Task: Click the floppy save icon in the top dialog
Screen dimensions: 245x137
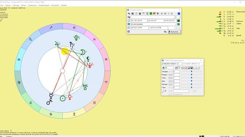Action: [x=140, y=14]
